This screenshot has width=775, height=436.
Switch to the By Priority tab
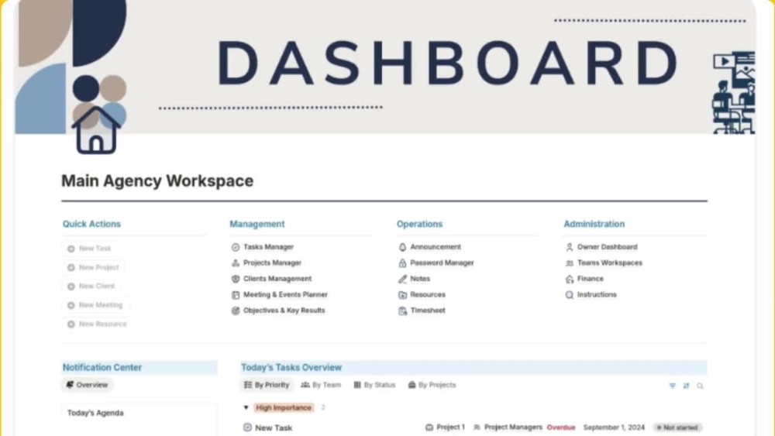click(267, 385)
